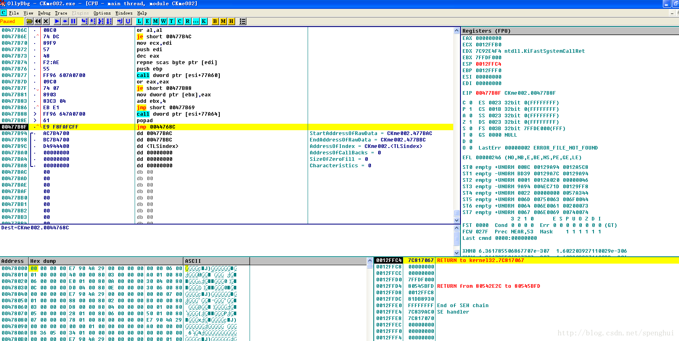The width and height of the screenshot is (679, 341).
Task: Open the Options menu
Action: [102, 13]
